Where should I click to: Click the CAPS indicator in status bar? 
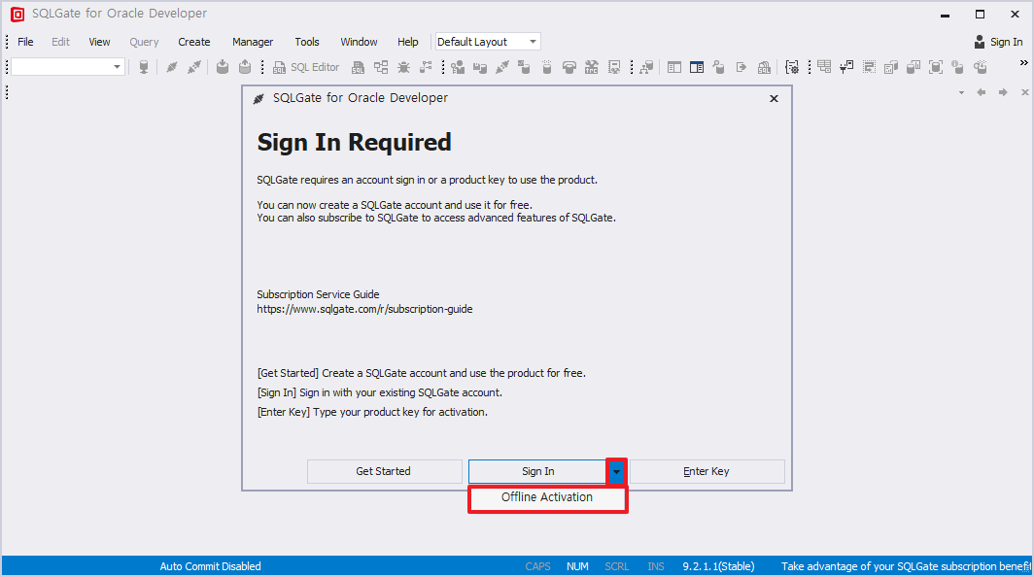537,566
